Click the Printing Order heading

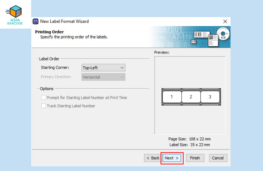(49, 32)
